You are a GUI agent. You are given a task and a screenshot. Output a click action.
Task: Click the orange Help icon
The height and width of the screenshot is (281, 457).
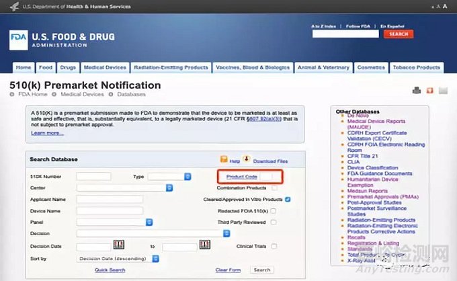(224, 160)
